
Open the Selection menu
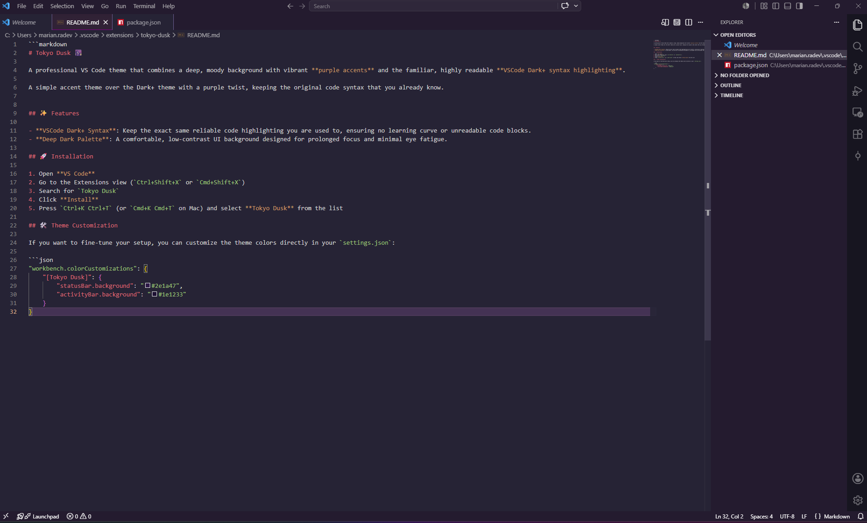pyautogui.click(x=62, y=6)
